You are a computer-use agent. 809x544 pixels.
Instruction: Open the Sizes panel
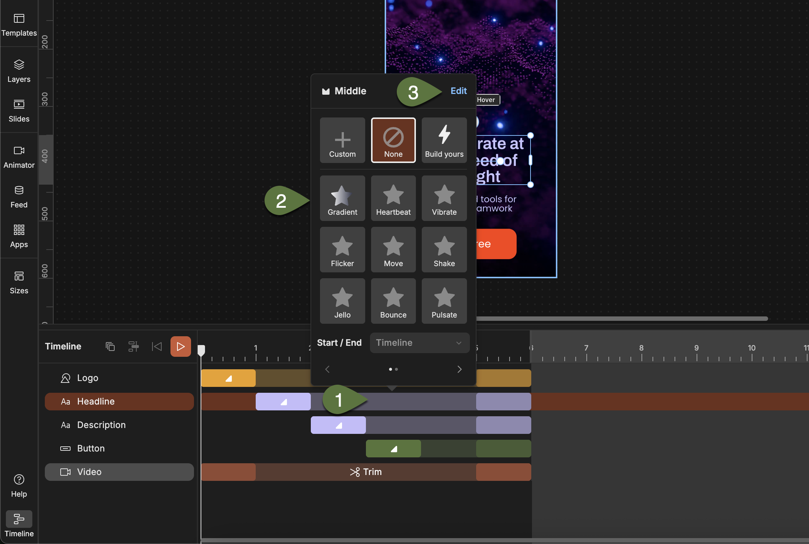19,283
